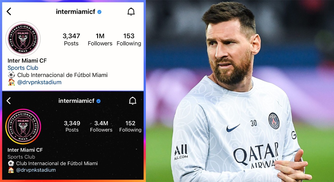Tap the back arrow in light profile
This screenshot has width=334, height=182.
(x=9, y=11)
